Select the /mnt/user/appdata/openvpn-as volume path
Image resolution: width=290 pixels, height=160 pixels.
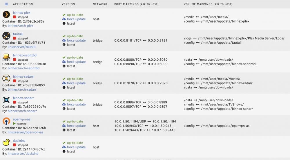tap(225, 126)
